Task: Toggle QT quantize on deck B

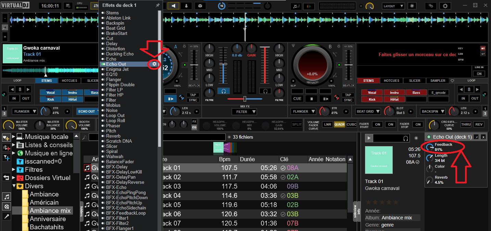Action: click(483, 54)
